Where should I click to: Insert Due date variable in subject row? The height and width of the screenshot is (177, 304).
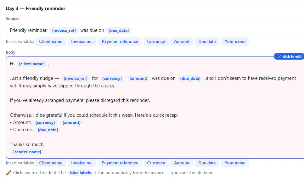coord(207,42)
